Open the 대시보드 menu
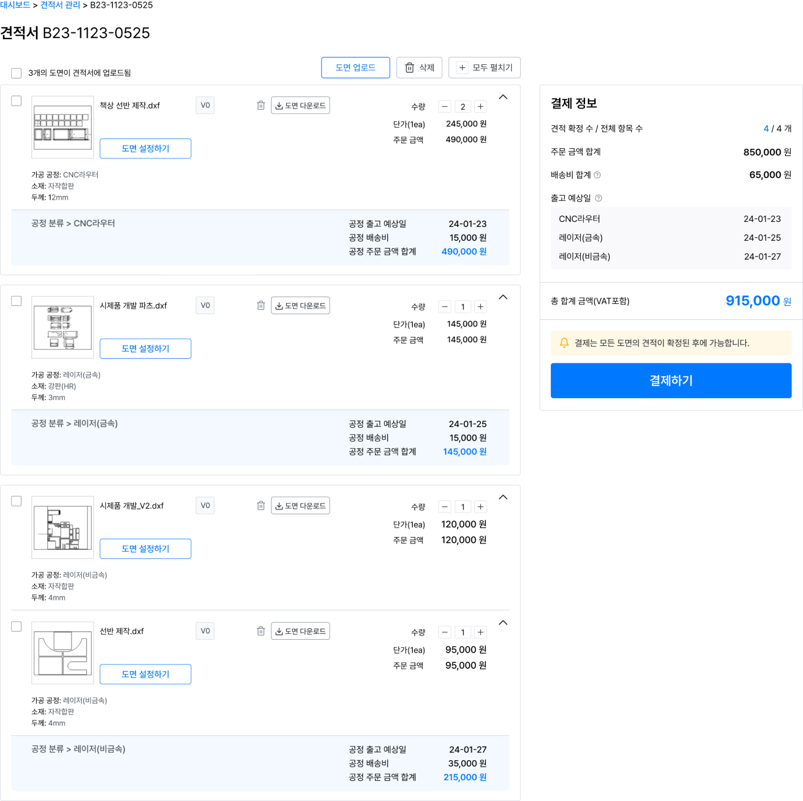803x801 pixels. click(15, 5)
